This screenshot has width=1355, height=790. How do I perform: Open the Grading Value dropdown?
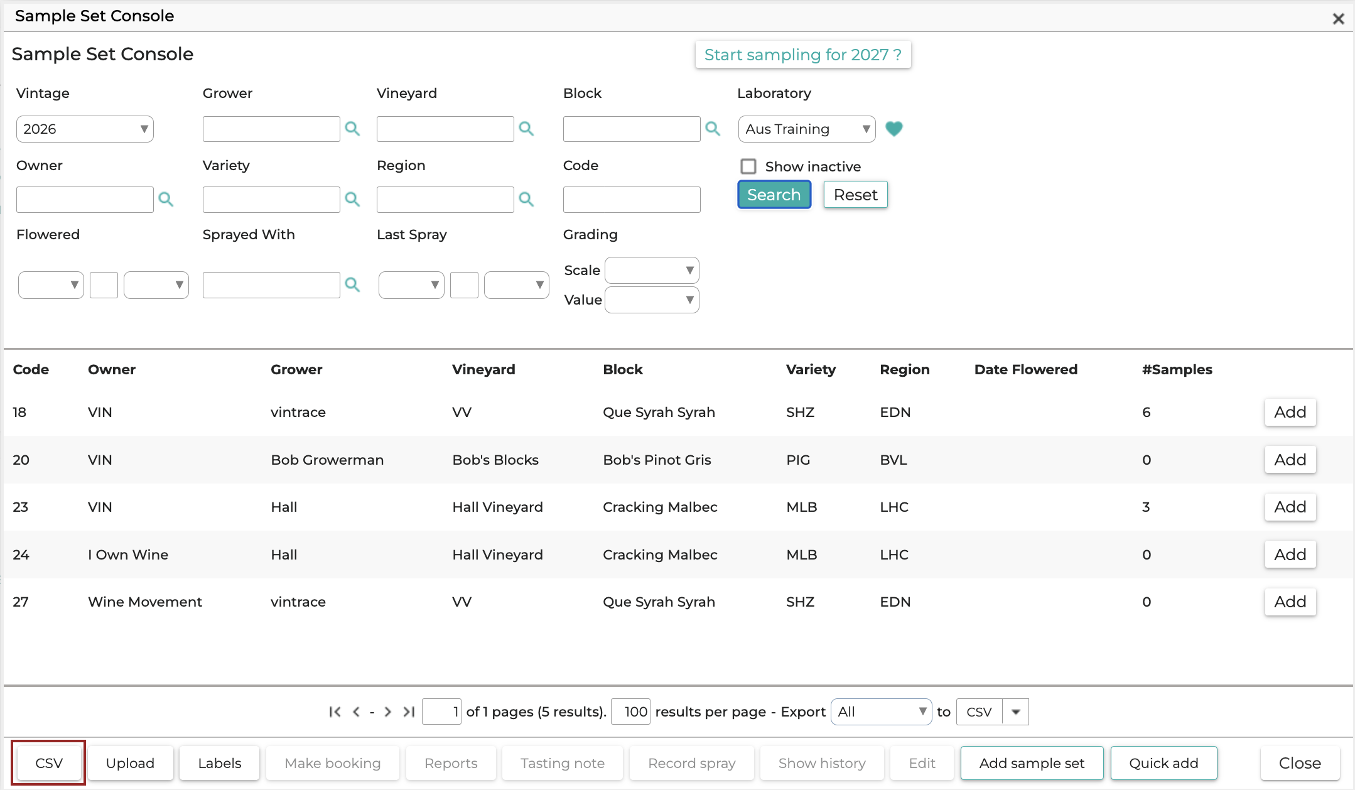652,300
